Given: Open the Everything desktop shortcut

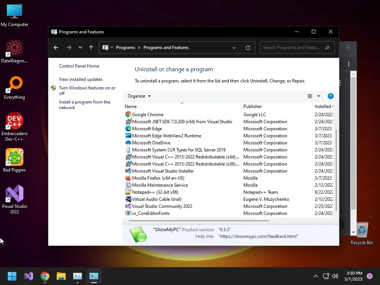Looking at the screenshot, I should (x=14, y=88).
